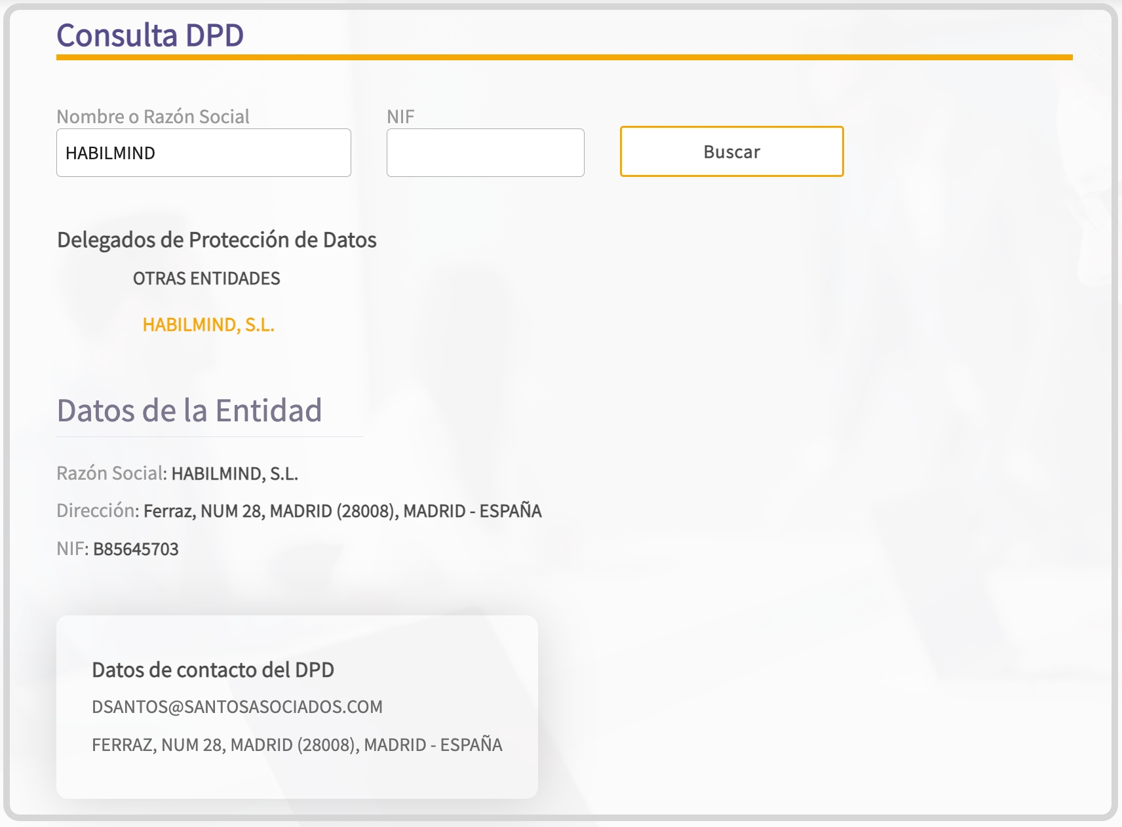1122x827 pixels.
Task: Click the DSANTOS@SANTOSASOCIADOS.COM email address
Action: (x=237, y=707)
